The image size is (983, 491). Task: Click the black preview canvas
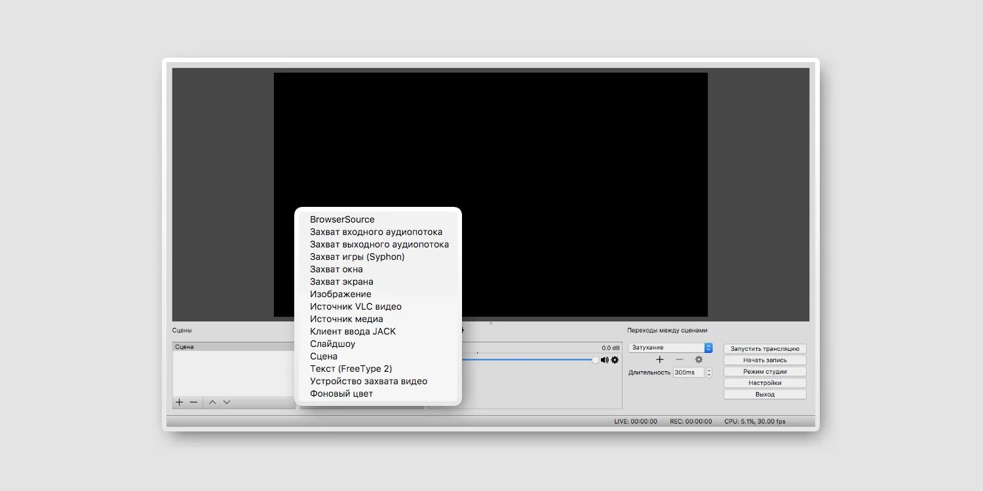(x=491, y=194)
